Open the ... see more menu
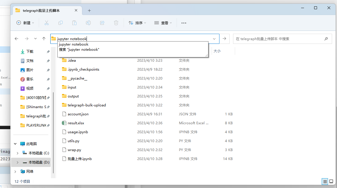Screen dimensions: 337x188 pyautogui.click(x=184, y=23)
